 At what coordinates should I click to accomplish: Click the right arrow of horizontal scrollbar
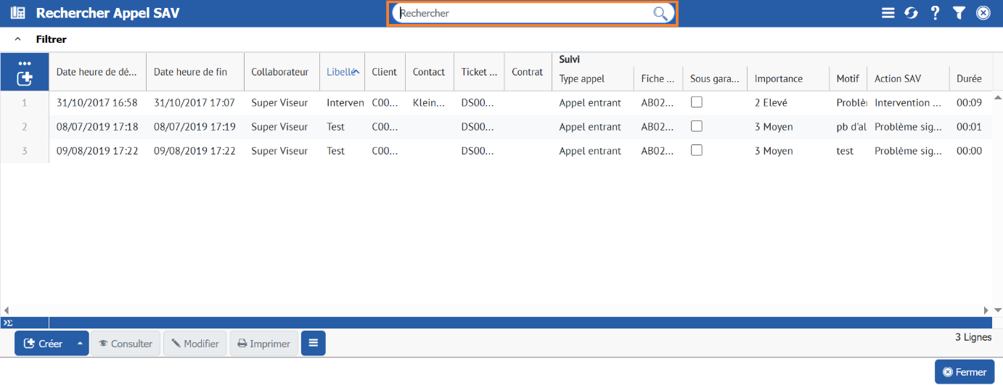tap(986, 310)
